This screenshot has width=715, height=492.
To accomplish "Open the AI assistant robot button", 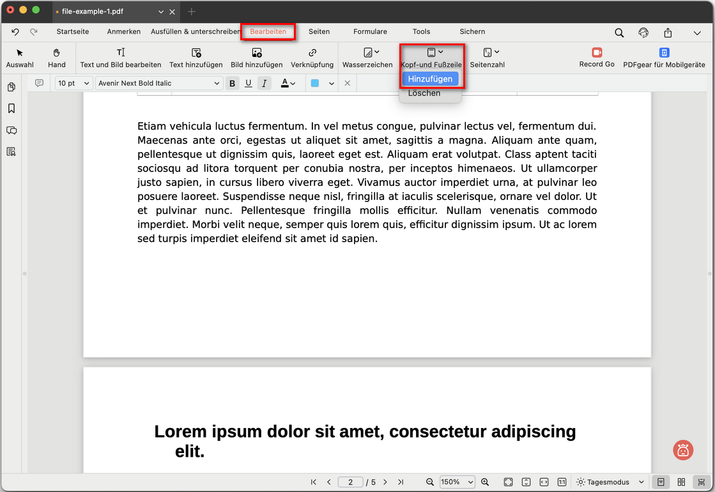I will (x=683, y=450).
